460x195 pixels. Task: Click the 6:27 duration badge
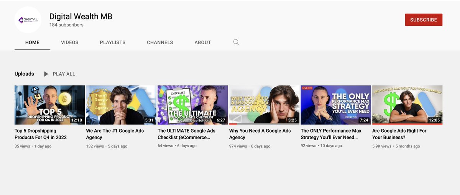[221, 120]
